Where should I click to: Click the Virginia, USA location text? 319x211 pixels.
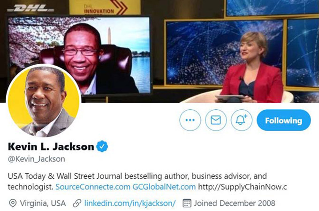pyautogui.click(x=43, y=203)
